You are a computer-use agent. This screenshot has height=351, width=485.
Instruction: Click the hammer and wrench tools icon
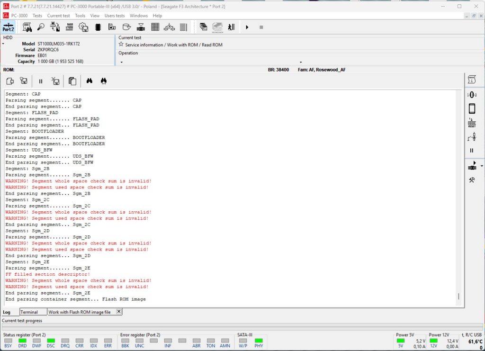pyautogui.click(x=472, y=180)
